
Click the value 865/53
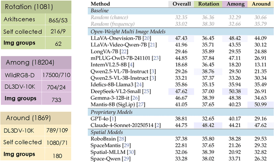click(58, 20)
